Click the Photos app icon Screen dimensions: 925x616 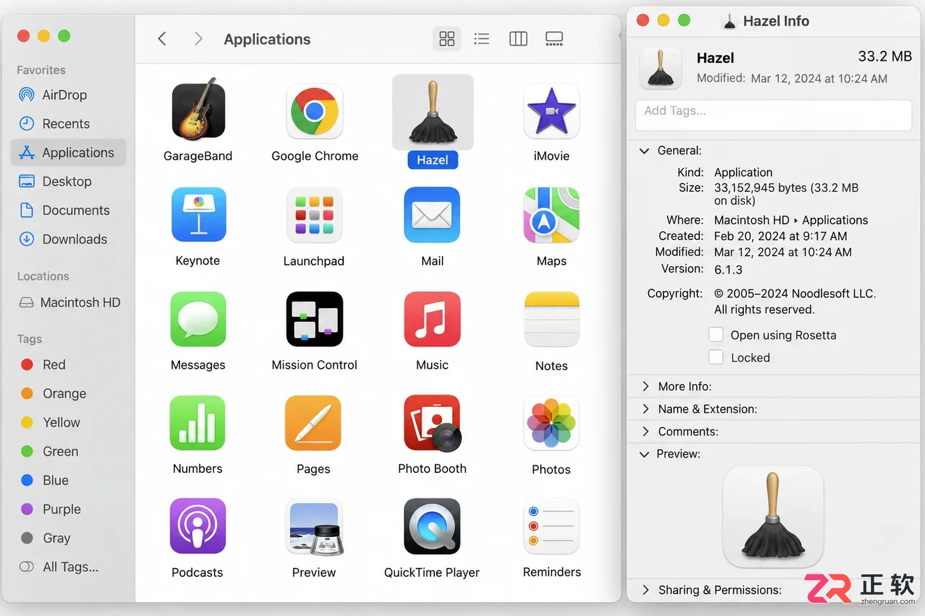point(551,423)
